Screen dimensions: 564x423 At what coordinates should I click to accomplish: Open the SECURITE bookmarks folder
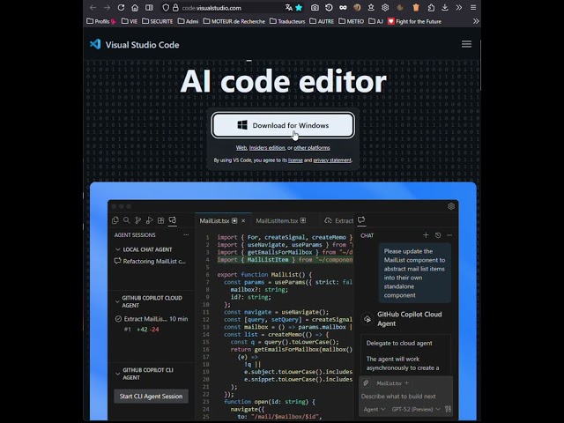(x=158, y=21)
